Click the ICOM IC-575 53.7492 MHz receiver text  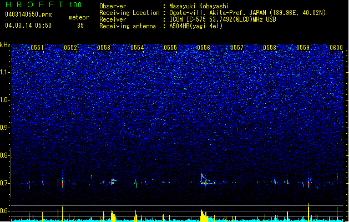pyautogui.click(x=222, y=19)
